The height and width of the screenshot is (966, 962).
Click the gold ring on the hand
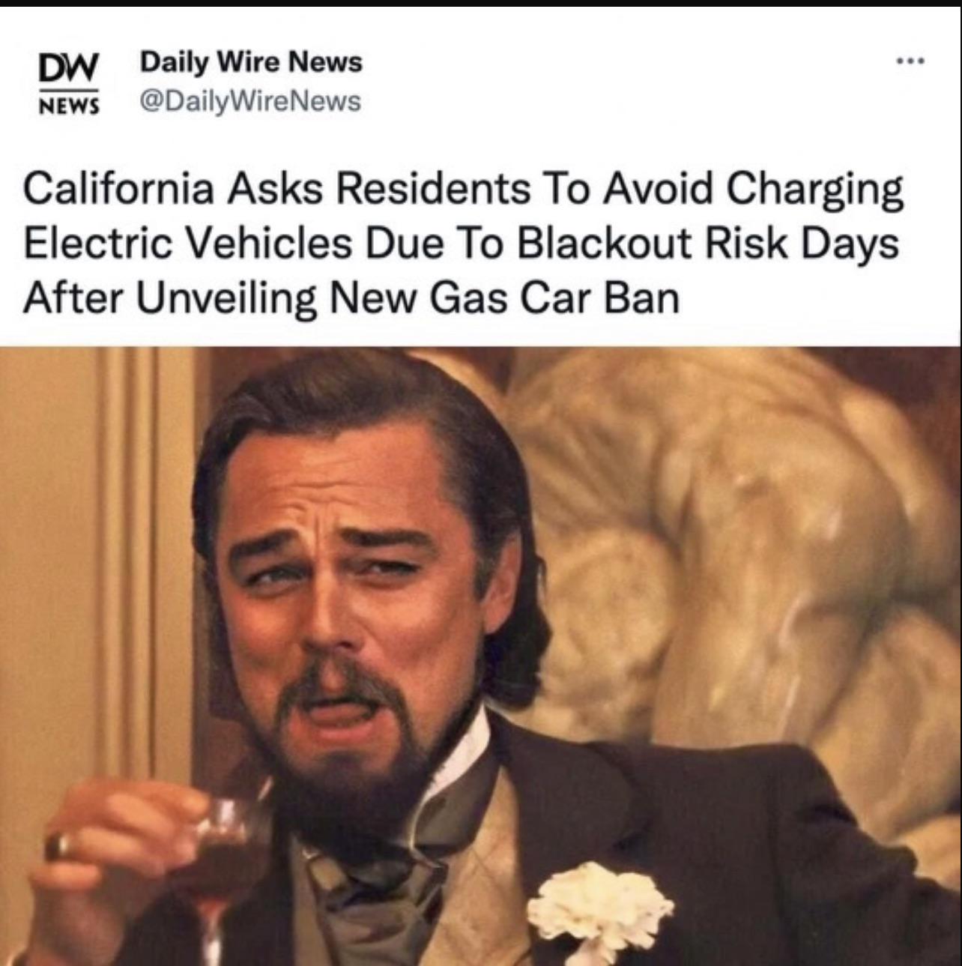[x=58, y=845]
